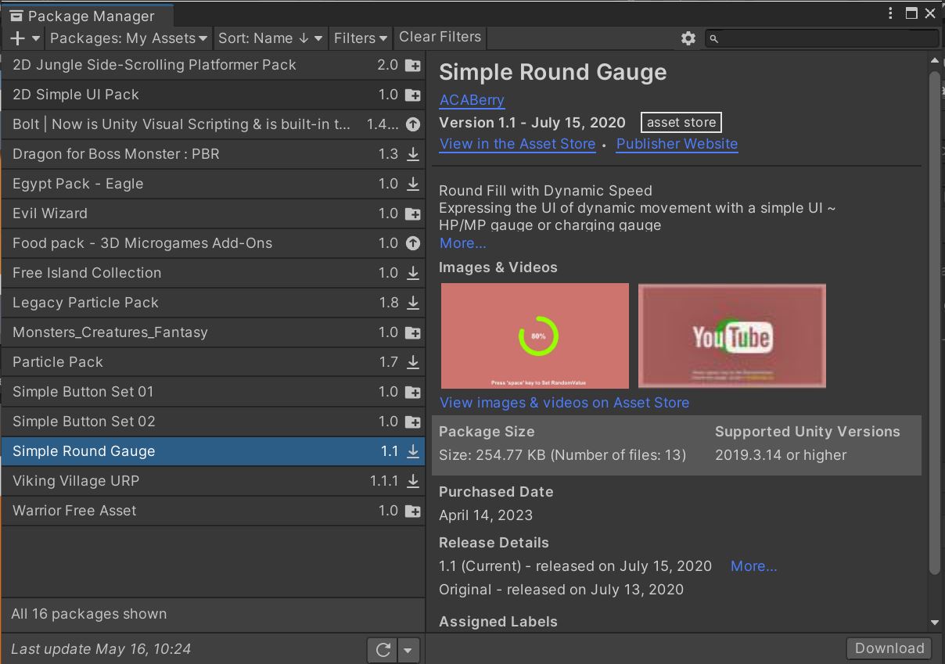Click the import icon for Monsters_Creatures_Fantasy
945x664 pixels.
pos(413,333)
